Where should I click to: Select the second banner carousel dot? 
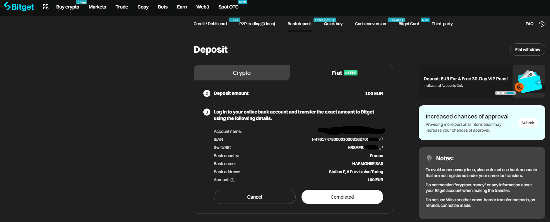coord(503,93)
